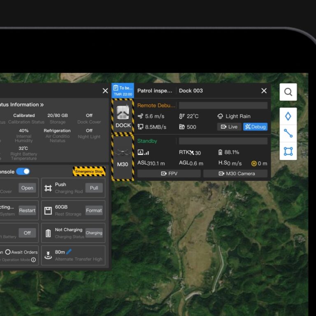The width and height of the screenshot is (316, 316).
Task: Select the diamond waypoint marker tool
Action: (x=288, y=116)
